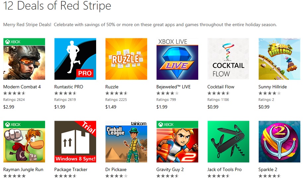This screenshot has width=305, height=179.
Task: Open the Runtastic PRO title link
Action: pyautogui.click(x=69, y=87)
